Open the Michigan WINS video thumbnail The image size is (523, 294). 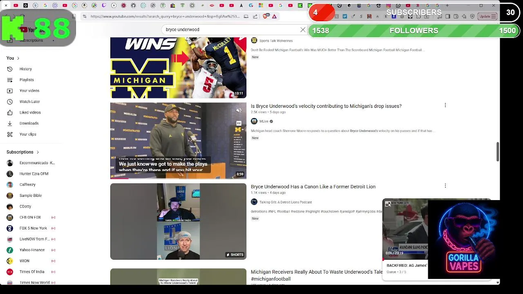point(178,68)
